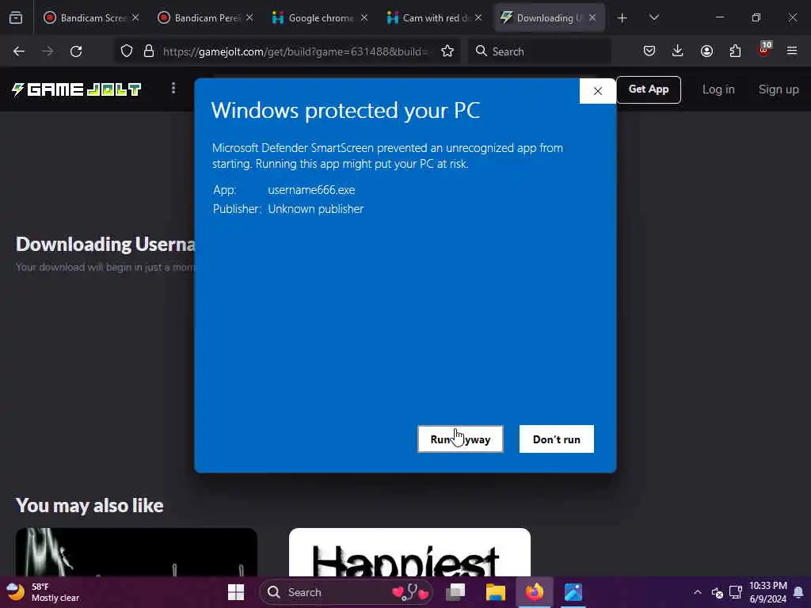The image size is (811, 608).
Task: Click the Firefox account icon
Action: (x=706, y=51)
